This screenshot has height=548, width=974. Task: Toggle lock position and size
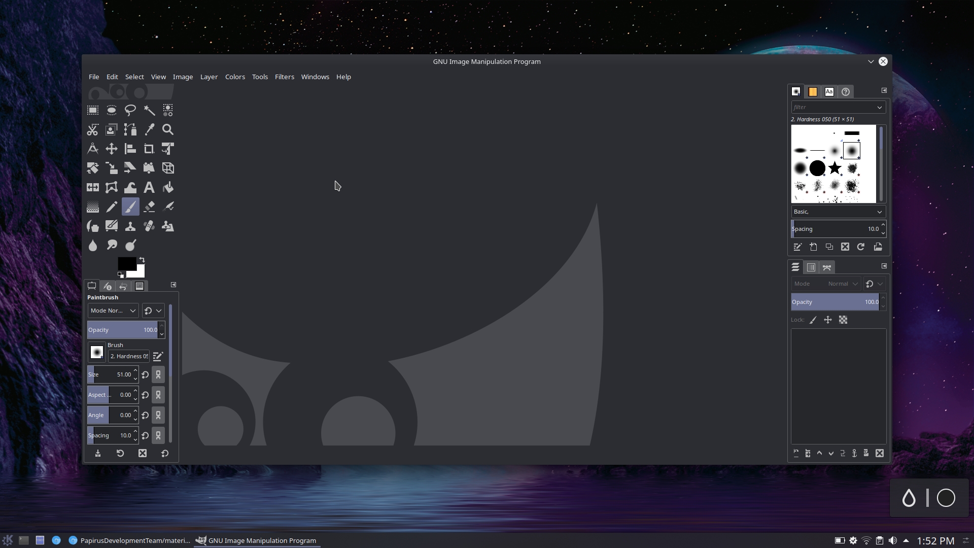tap(828, 320)
